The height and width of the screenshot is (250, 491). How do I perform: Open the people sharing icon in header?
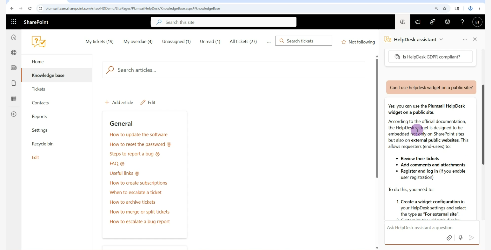(x=433, y=22)
